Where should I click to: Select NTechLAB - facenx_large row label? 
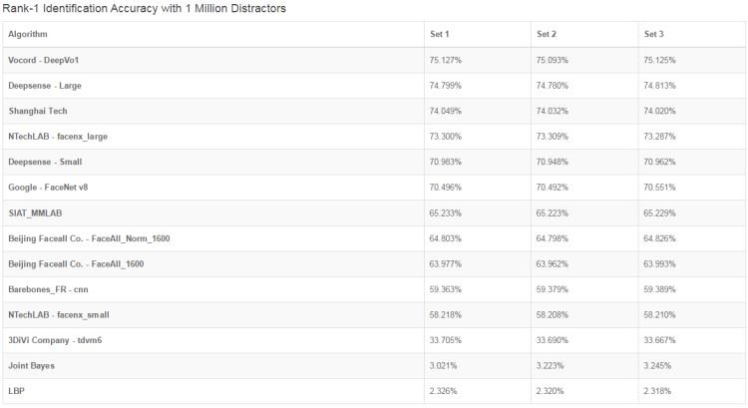pos(58,137)
